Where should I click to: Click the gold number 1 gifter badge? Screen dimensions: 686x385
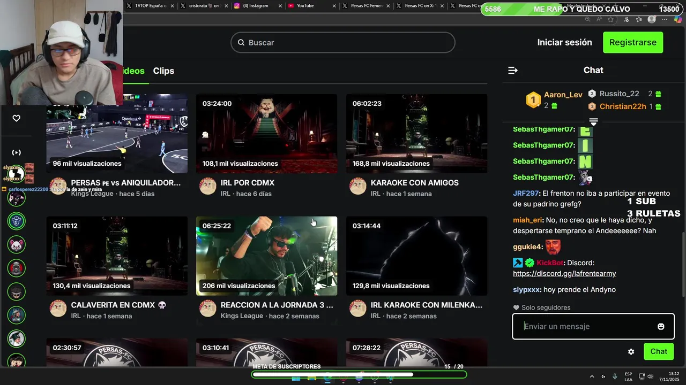[533, 100]
